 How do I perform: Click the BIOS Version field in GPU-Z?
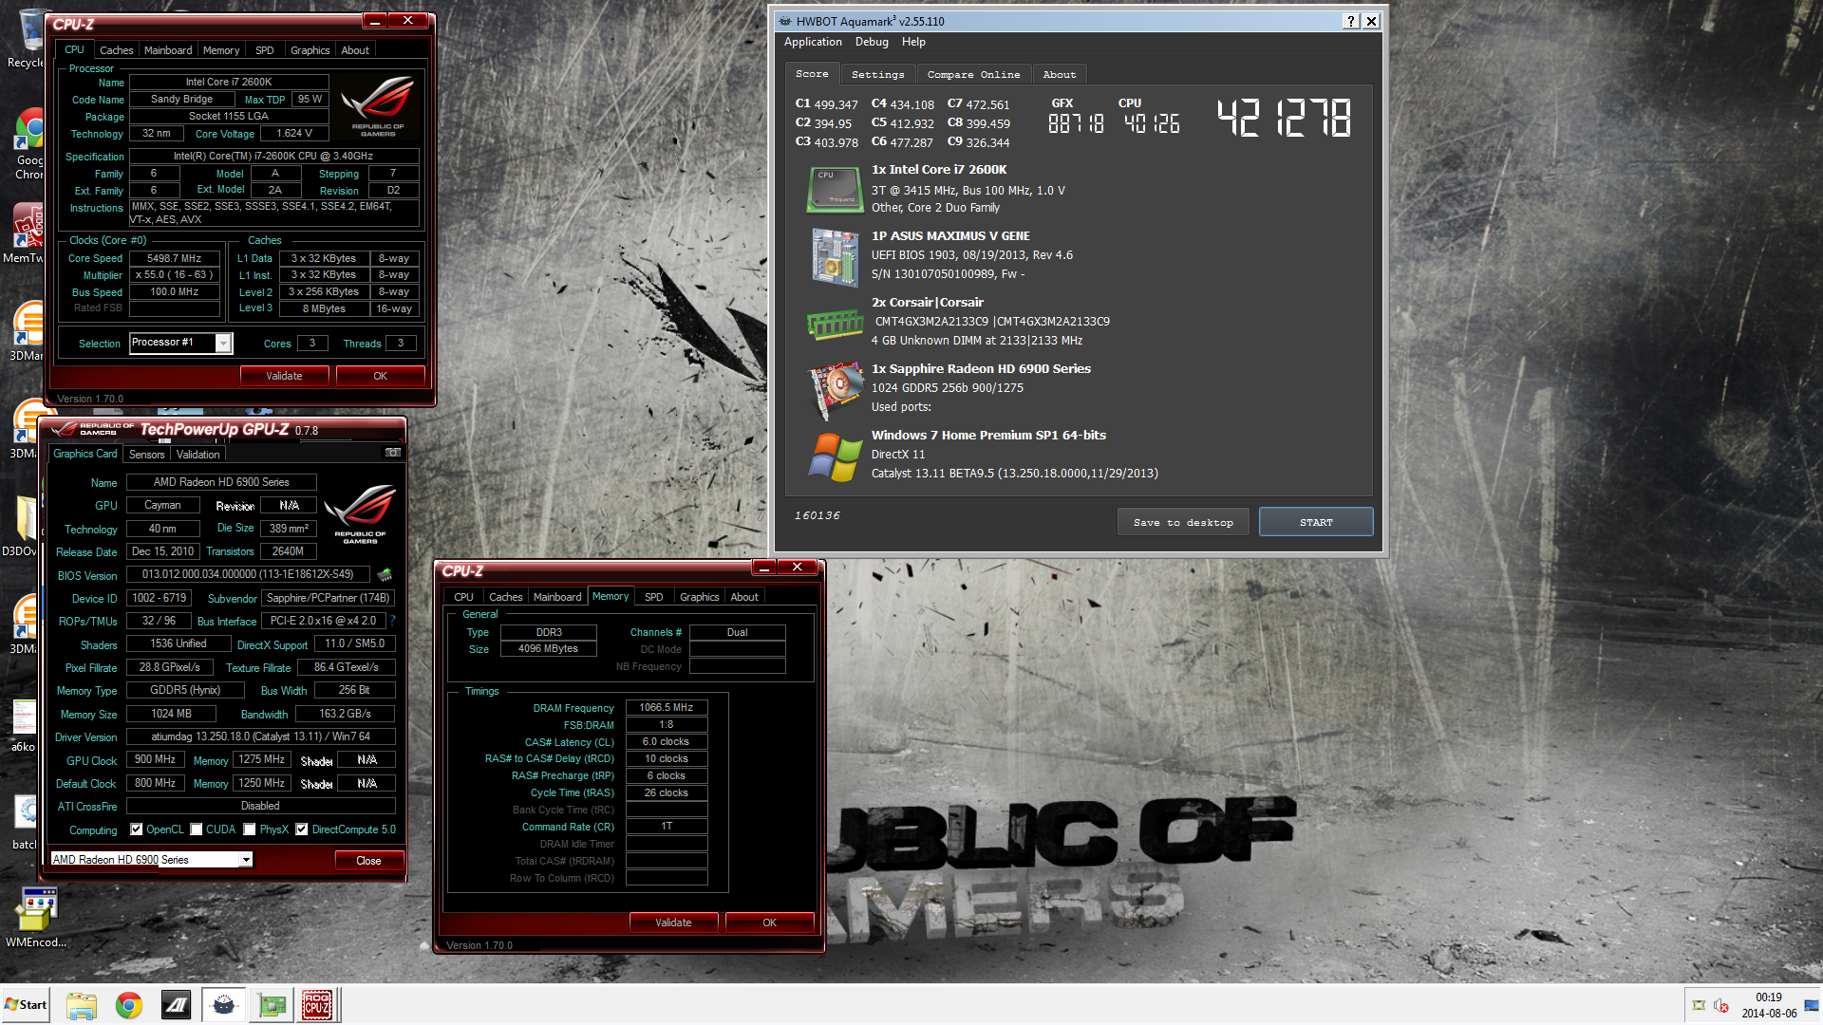point(248,574)
